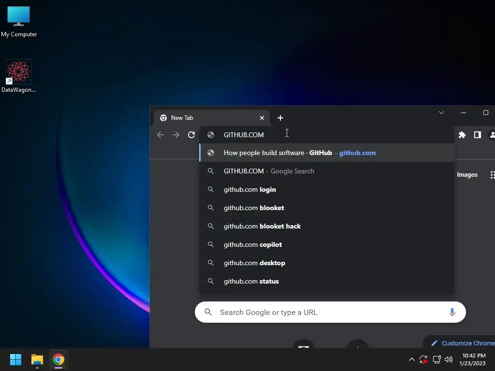The height and width of the screenshot is (371, 495).
Task: Select the github.com copilot suggestion
Action: (327, 244)
